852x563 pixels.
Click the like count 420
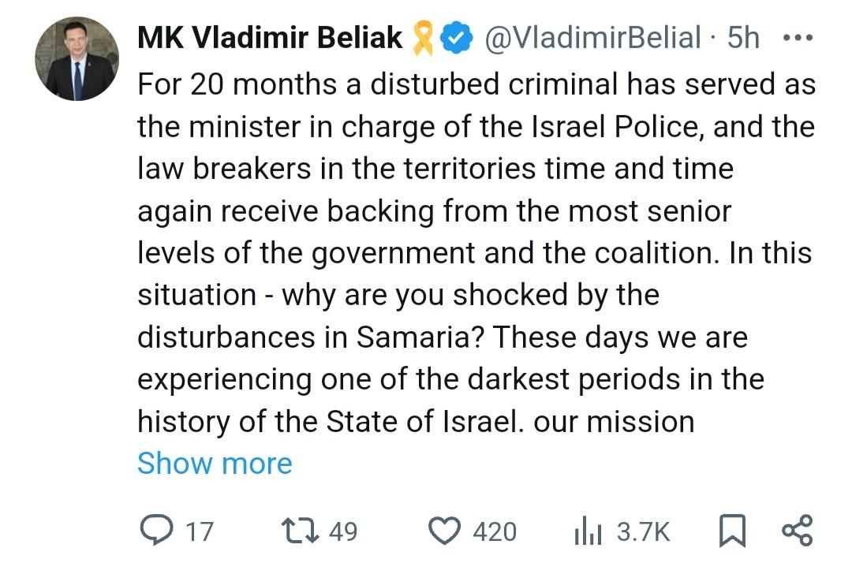coord(495,531)
